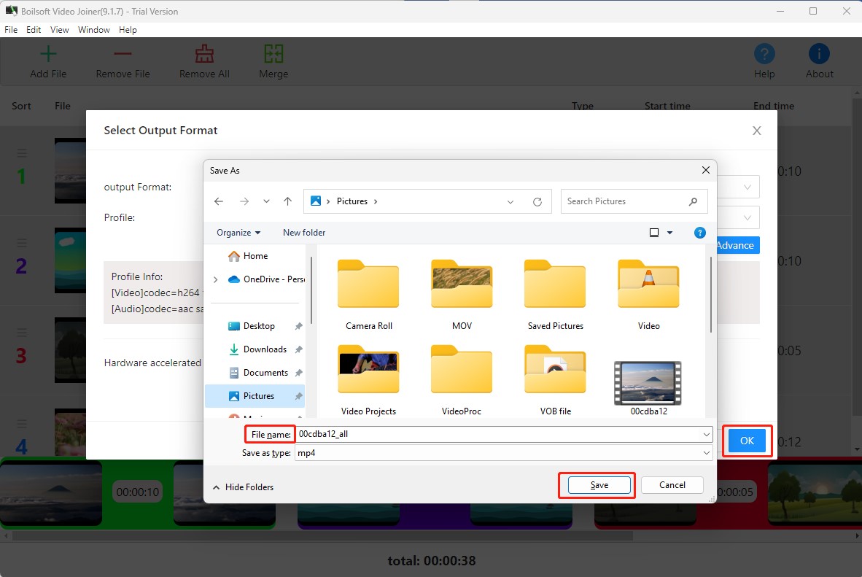Select the VOB file folder
Screen dimensions: 862x577
(x=555, y=380)
